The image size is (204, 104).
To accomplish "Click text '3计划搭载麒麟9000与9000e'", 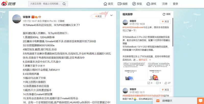I will click(x=39, y=45).
